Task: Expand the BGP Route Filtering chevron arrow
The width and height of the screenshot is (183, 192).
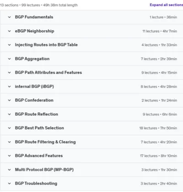Action: point(10,142)
